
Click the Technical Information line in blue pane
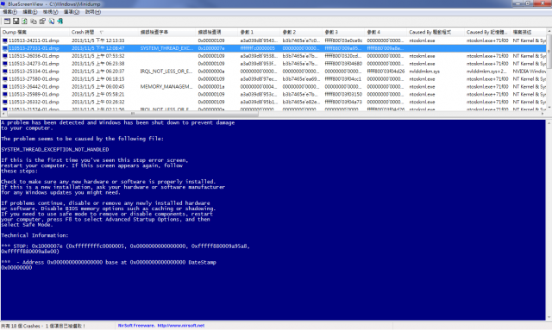coord(34,235)
